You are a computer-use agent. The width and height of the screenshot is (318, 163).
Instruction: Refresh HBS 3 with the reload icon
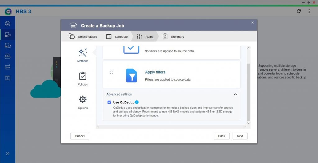coord(298,11)
